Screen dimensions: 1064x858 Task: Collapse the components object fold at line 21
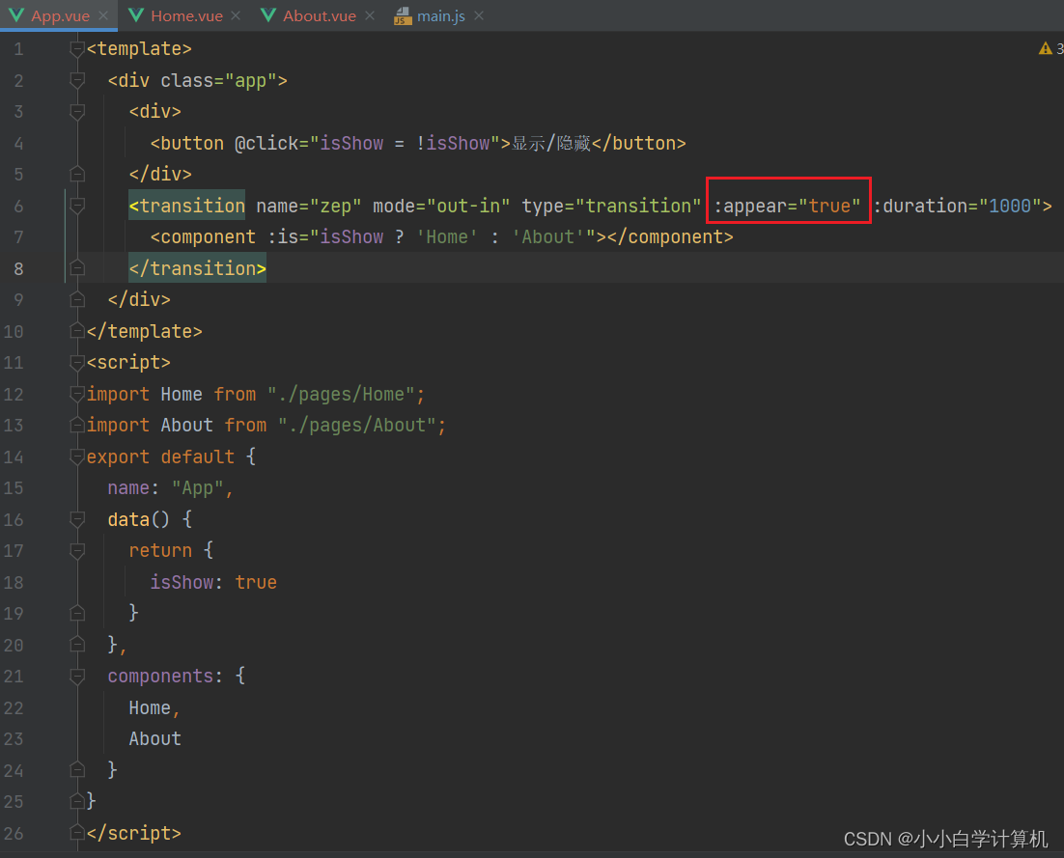click(x=77, y=676)
